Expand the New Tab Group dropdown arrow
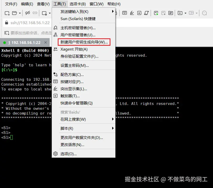The width and height of the screenshot is (213, 188). click(185, 13)
